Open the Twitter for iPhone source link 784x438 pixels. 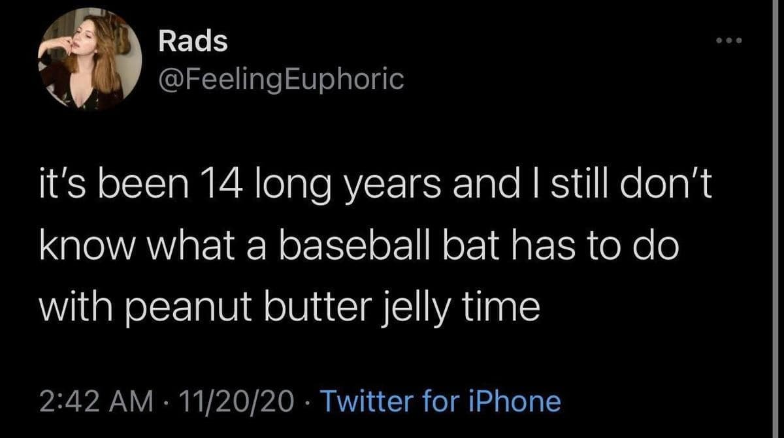442,400
